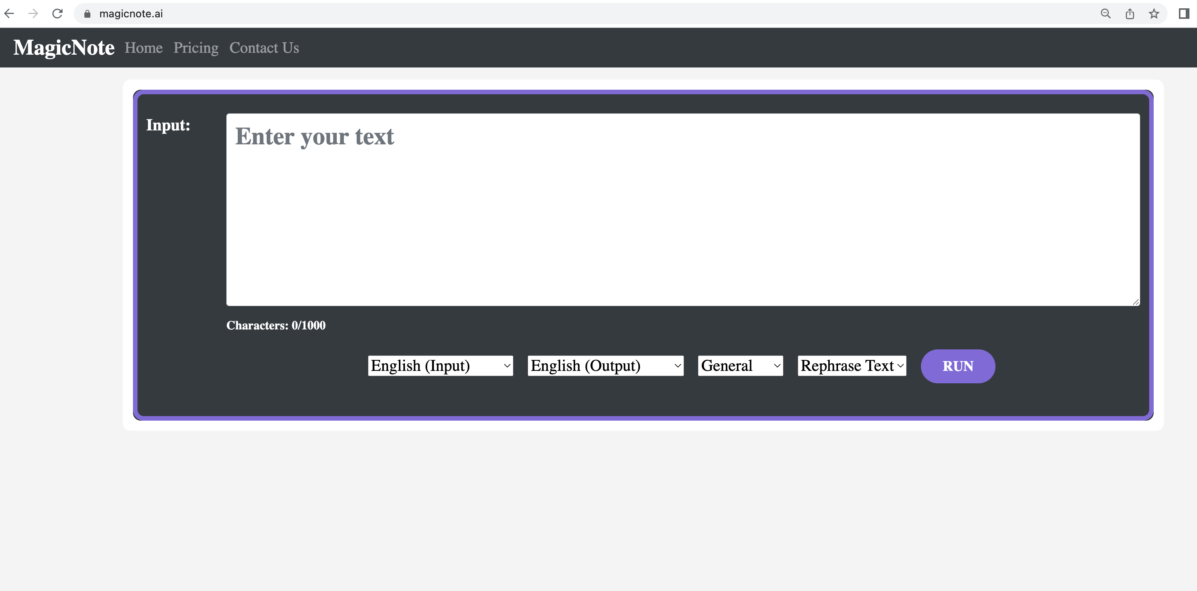This screenshot has height=591, width=1197.
Task: Expand the General style dropdown
Action: point(740,366)
